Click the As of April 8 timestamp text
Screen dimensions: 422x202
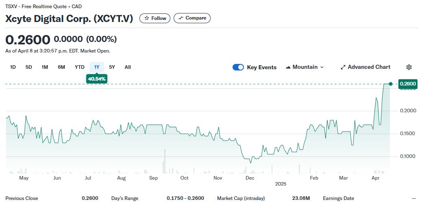[x=58, y=50]
